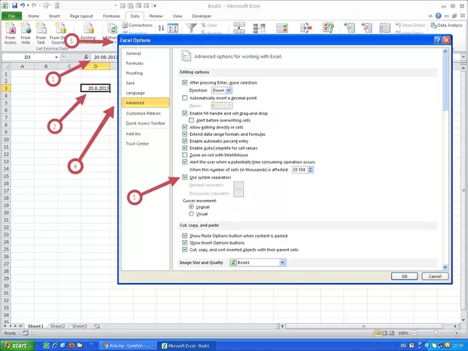468x351 pixels.
Task: Toggle Extend data range formats and formulas
Action: pyautogui.click(x=185, y=134)
